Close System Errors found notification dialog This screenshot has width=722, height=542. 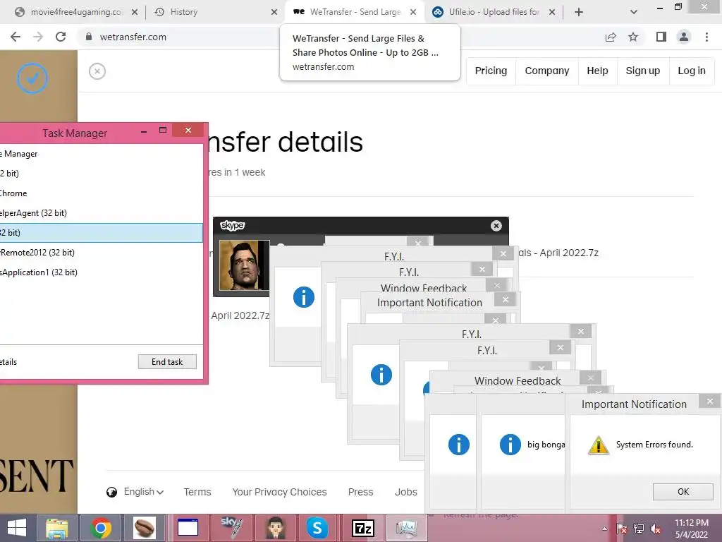pos(709,402)
